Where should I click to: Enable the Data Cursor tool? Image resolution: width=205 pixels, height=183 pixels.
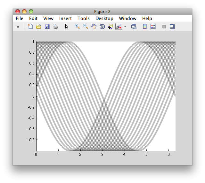pos(111,27)
